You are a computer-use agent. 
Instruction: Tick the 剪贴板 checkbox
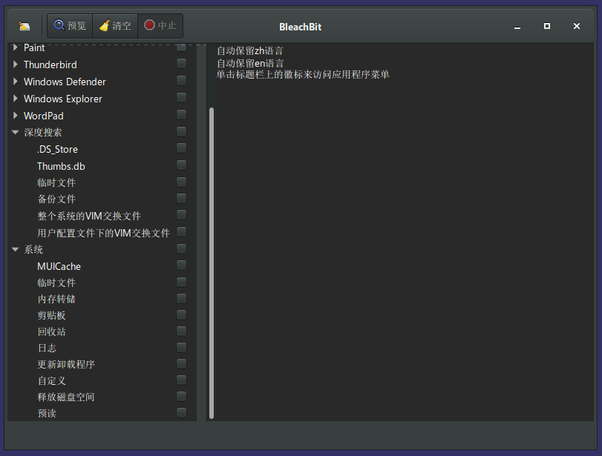pos(182,315)
